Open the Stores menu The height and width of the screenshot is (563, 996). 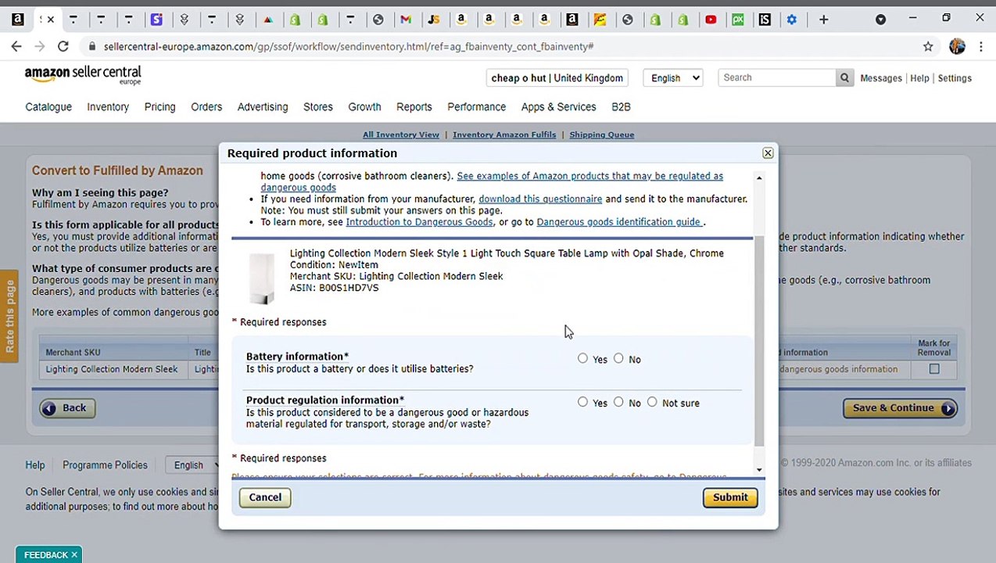318,107
